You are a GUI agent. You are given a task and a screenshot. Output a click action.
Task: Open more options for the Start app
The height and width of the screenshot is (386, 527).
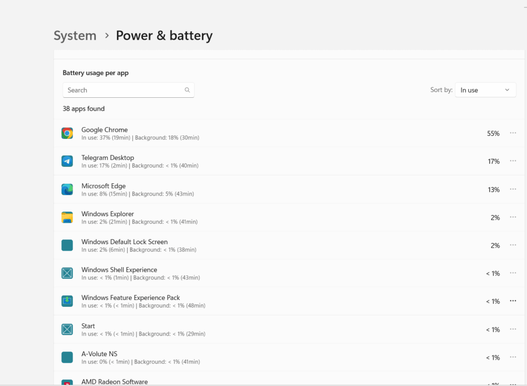coord(513,329)
